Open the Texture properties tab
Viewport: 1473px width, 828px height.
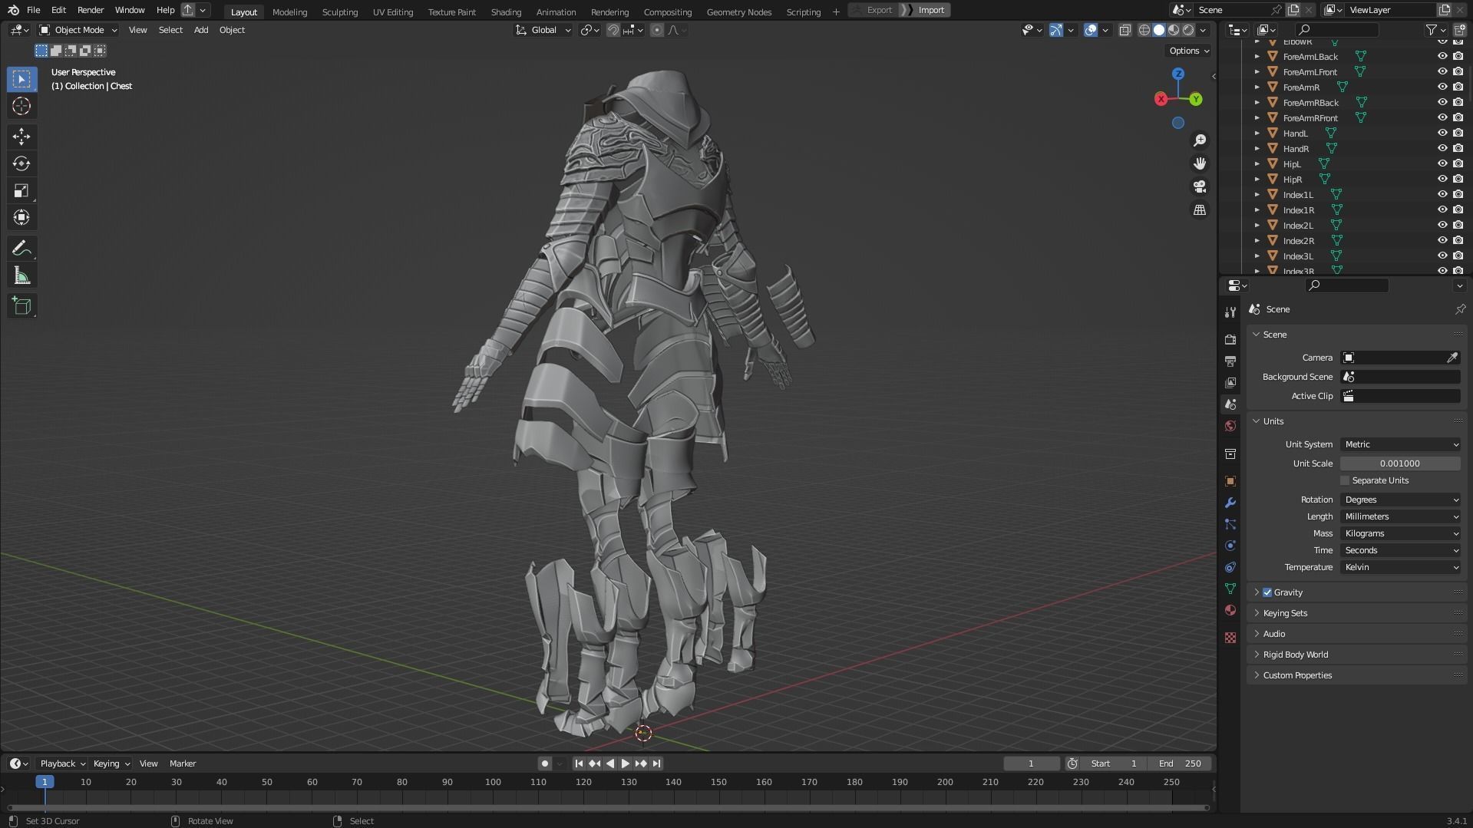(x=1230, y=638)
